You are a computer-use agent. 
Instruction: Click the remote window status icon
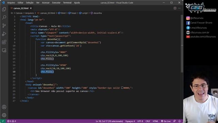click(x=3, y=121)
